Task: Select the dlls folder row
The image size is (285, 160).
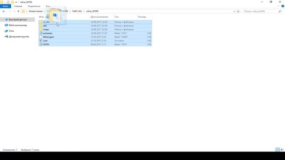Action: coord(95,26)
